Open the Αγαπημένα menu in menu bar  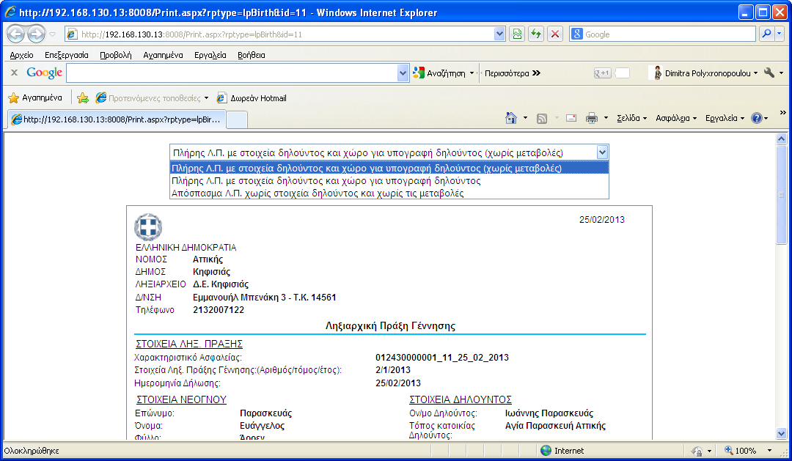(163, 55)
